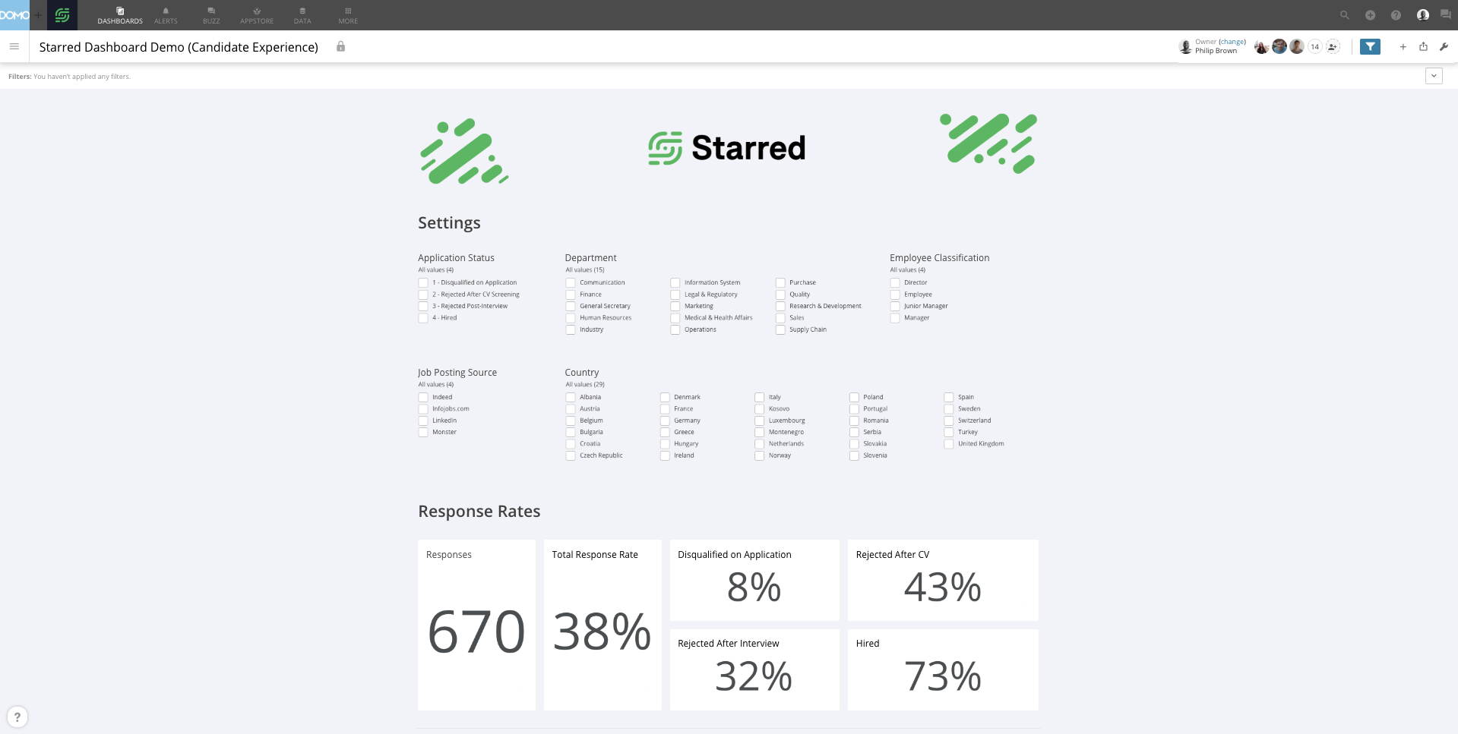The width and height of the screenshot is (1458, 734).
Task: Click the Rejected After Interview card
Action: 754,669
